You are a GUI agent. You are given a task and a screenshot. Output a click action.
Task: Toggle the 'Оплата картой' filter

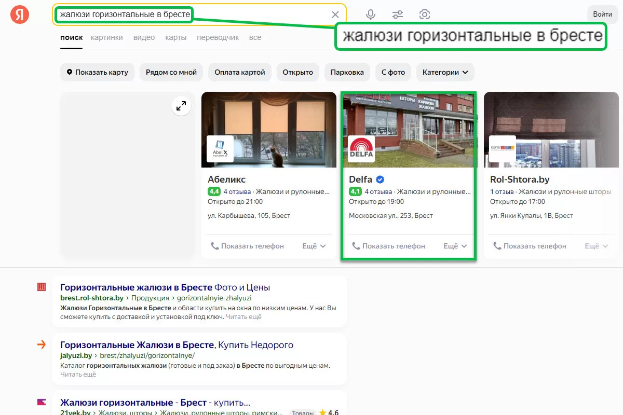(239, 72)
